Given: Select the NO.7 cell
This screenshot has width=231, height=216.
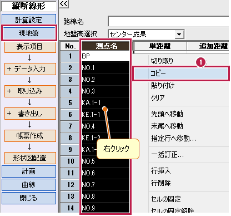Looking at the screenshot, I should (x=106, y=185).
